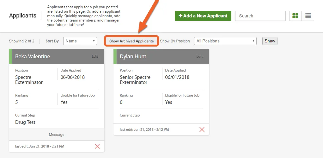Image resolution: width=323 pixels, height=158 pixels.
Task: Open the Sort By Name dropdown
Action: 80,41
